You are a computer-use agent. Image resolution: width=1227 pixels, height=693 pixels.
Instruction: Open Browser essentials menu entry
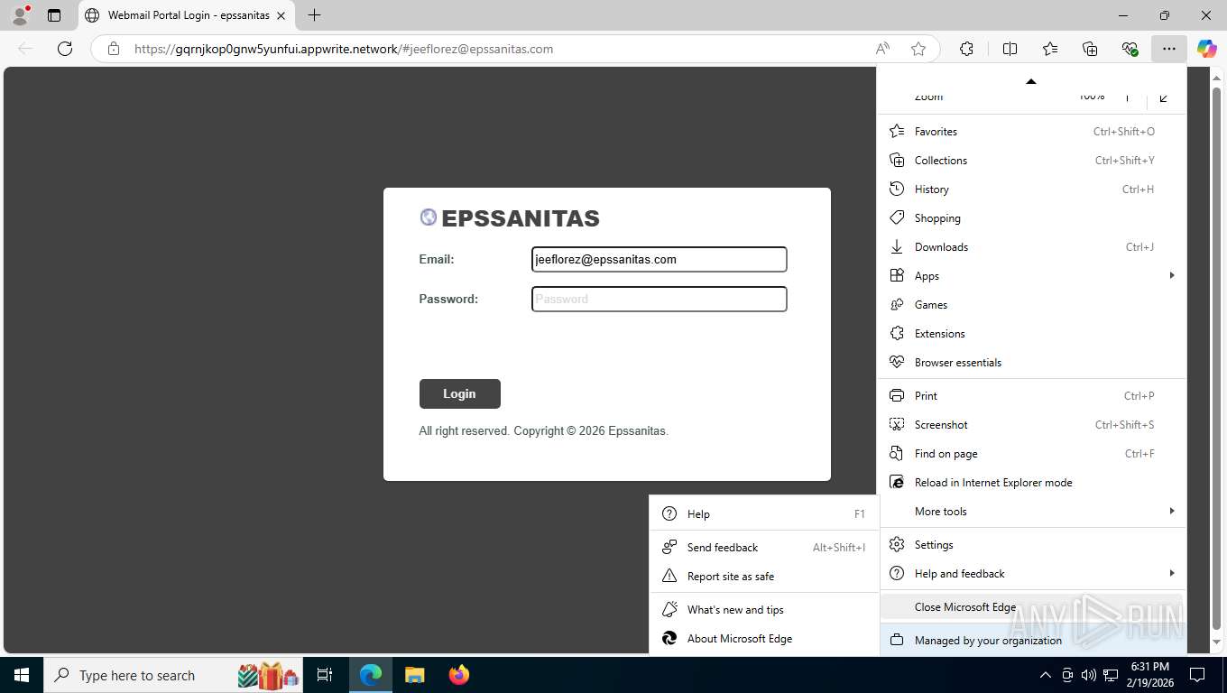[x=1033, y=362]
